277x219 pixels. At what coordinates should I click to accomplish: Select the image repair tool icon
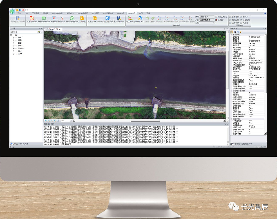coord(140,19)
